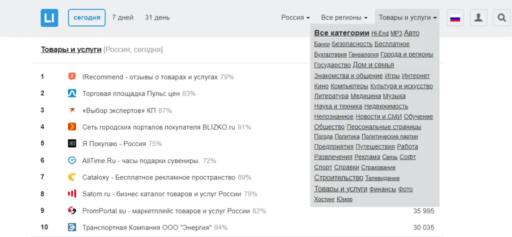
Task: Select the сегодня period button
Action: (87, 17)
